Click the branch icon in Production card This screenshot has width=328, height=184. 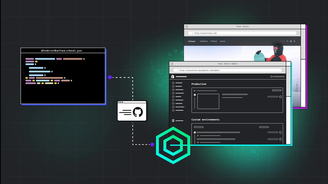(194, 90)
